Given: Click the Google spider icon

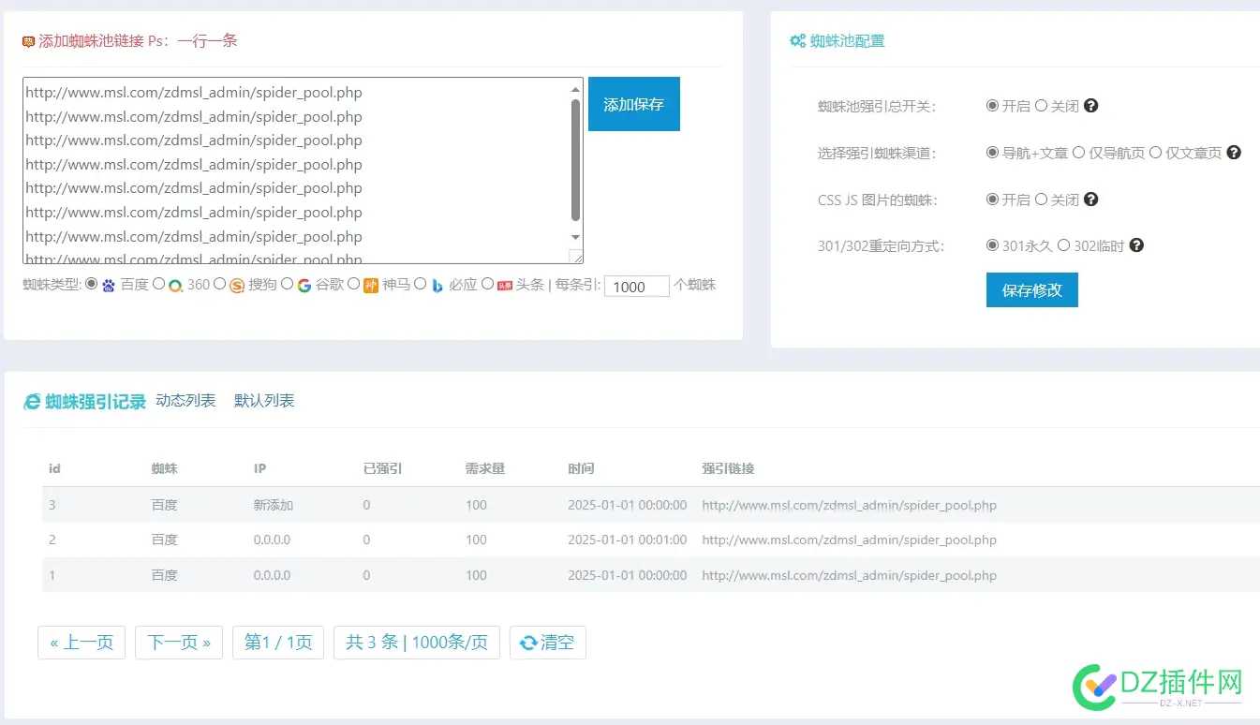Looking at the screenshot, I should click(304, 285).
